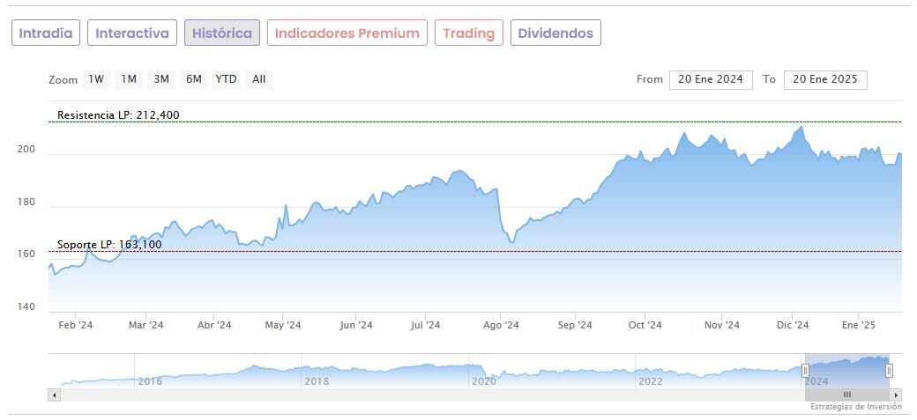Click the left range handle in navigator
Image resolution: width=917 pixels, height=420 pixels.
pyautogui.click(x=805, y=371)
